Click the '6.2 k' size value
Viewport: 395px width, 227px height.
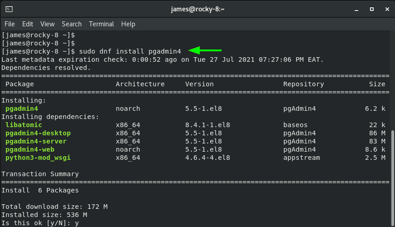(375, 109)
